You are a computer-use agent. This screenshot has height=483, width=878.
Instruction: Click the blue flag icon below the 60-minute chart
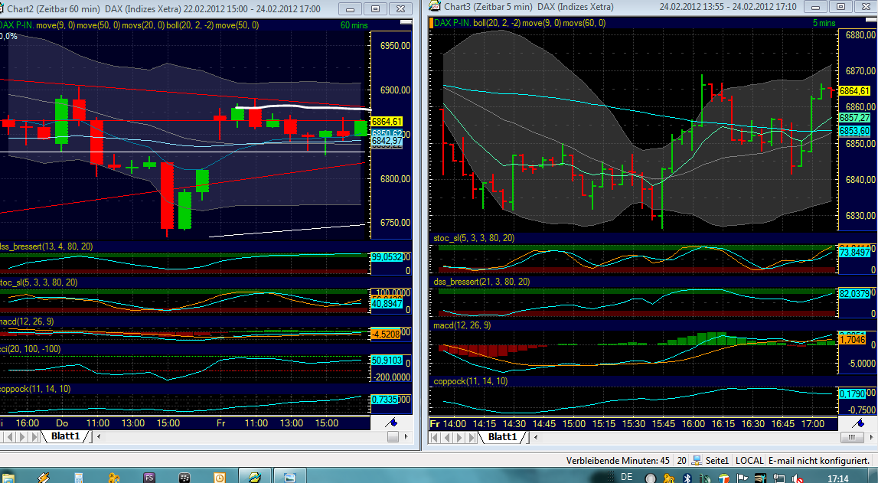tap(392, 421)
